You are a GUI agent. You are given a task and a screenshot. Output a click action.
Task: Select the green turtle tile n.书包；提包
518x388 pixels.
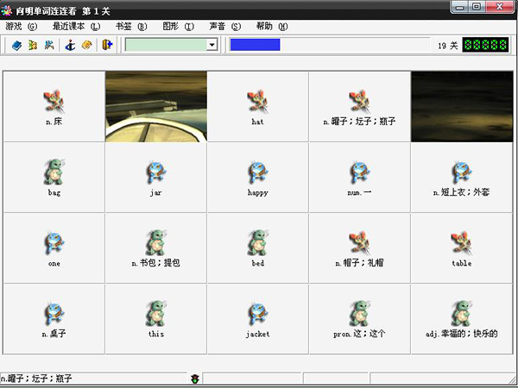click(x=156, y=248)
